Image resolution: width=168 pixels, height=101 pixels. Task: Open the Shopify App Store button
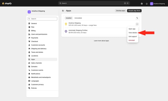[134, 11]
